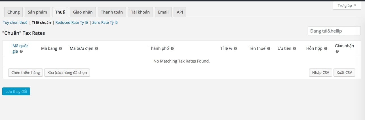Image resolution: width=365 pixels, height=120 pixels.
Task: Save with the Lưu thay đổi button
Action: tap(16, 91)
